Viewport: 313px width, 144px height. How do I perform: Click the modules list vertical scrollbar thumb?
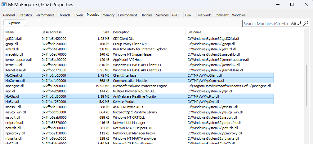point(306,85)
